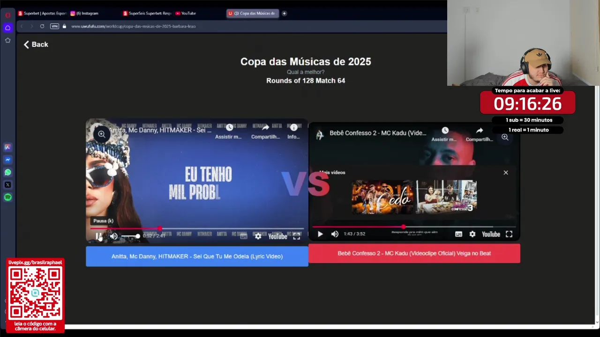Open the Cedo suggested video thumbnail
Screen dimensions: 600x337
tap(382, 197)
